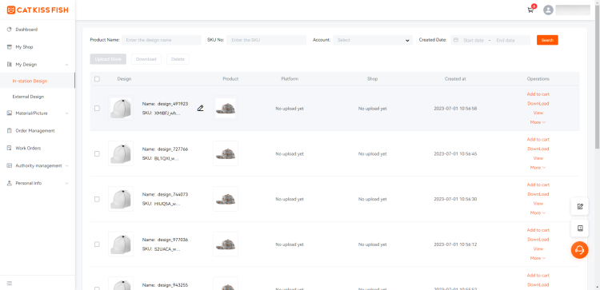Click the Personal Info sidebar icon
Screen dimensions: 600x290
(x=10, y=184)
